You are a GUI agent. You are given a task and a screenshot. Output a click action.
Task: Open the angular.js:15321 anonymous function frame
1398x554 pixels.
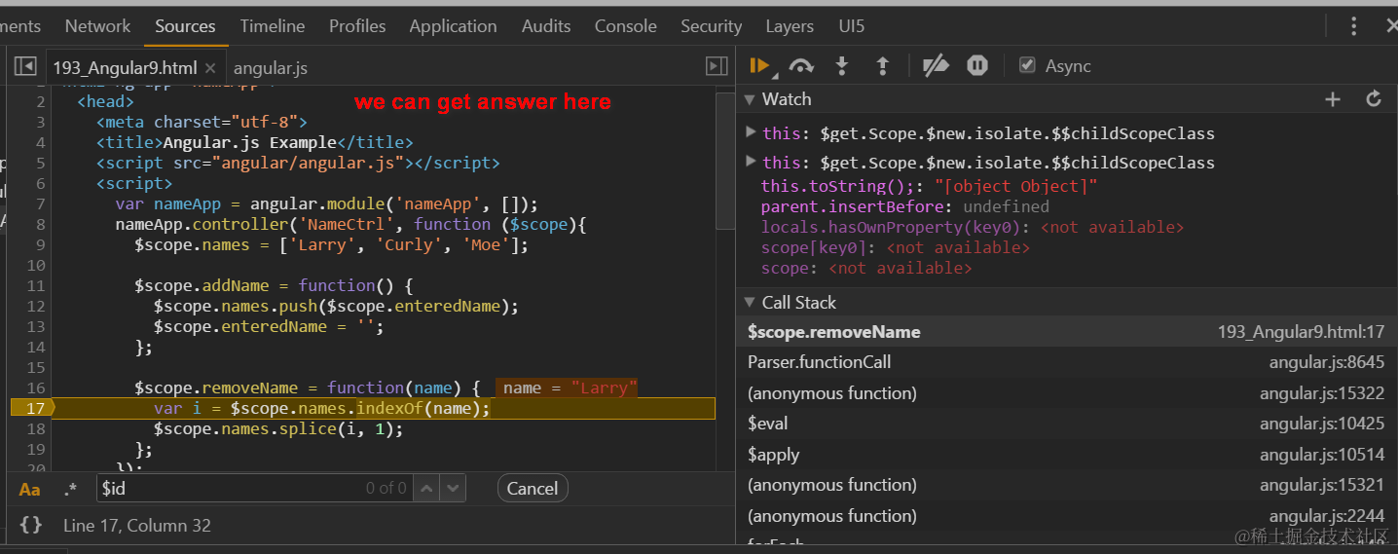[x=1066, y=485]
